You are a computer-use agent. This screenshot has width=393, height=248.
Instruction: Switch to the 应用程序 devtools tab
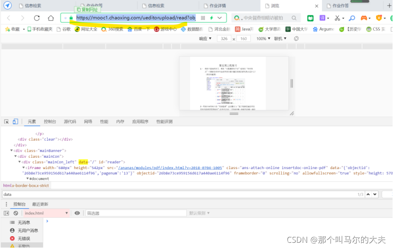[140, 121]
